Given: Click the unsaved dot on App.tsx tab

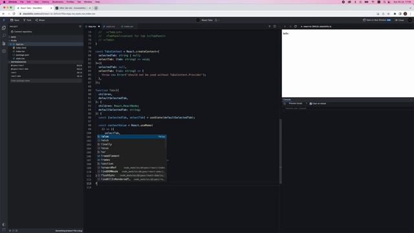Looking at the screenshot, I should click(99, 27).
